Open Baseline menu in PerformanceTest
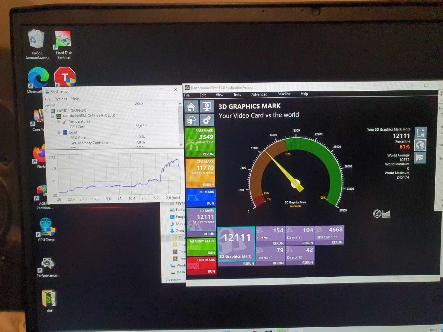 tap(284, 94)
